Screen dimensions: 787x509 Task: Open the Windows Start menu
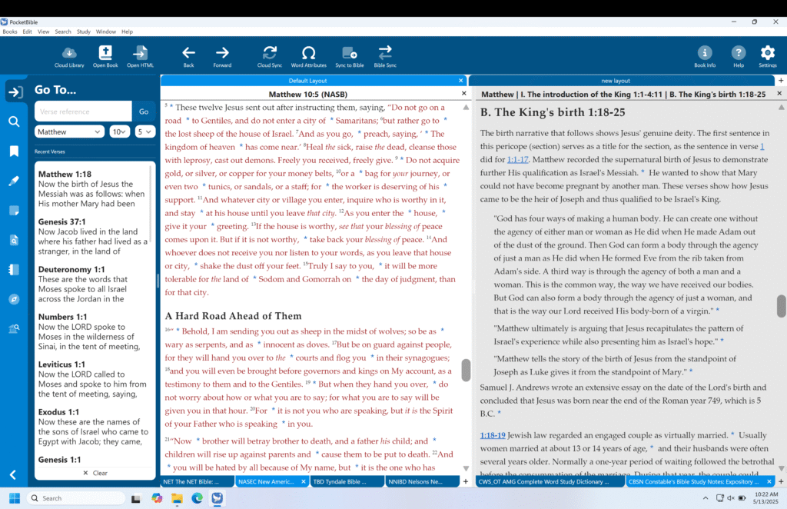click(x=14, y=498)
